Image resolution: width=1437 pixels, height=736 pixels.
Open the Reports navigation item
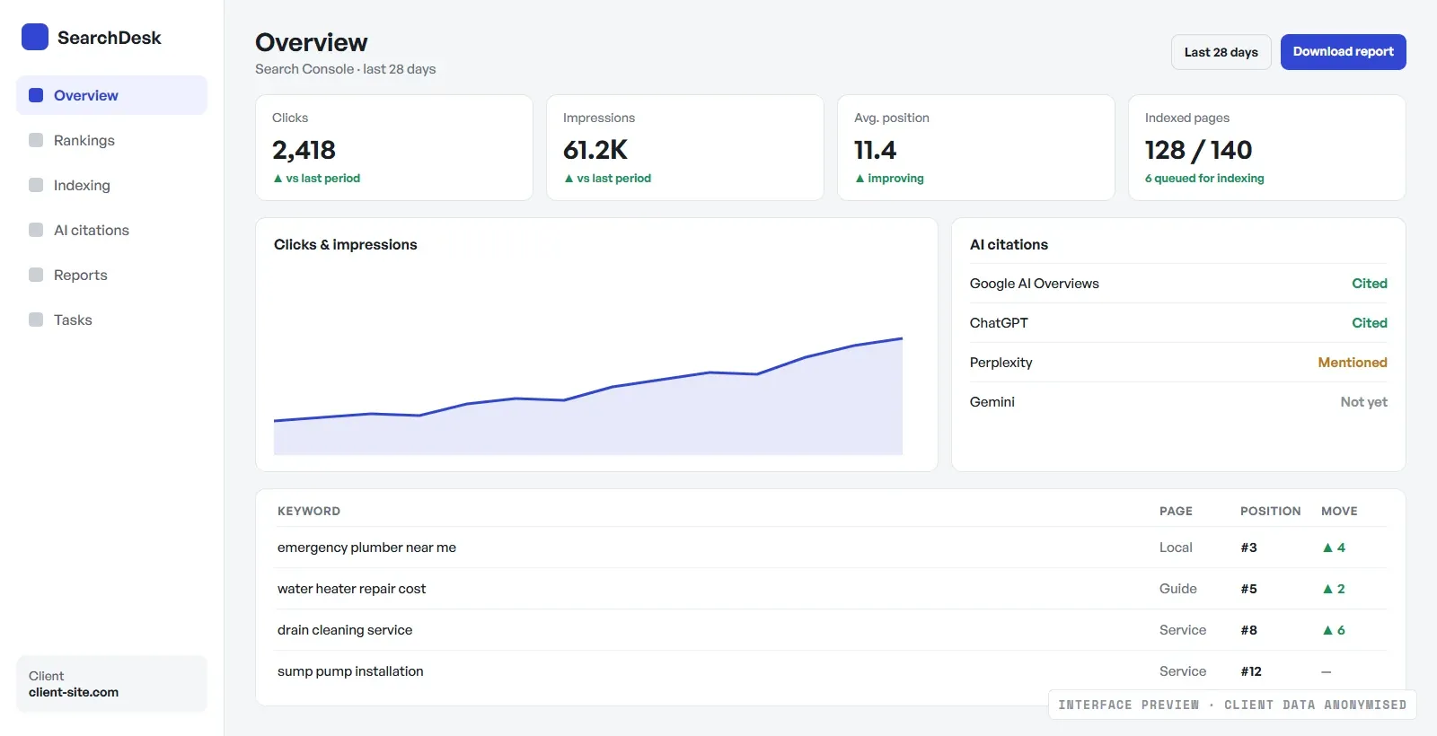[111, 275]
